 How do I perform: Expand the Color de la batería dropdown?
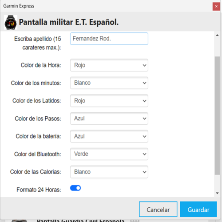[x=109, y=136]
